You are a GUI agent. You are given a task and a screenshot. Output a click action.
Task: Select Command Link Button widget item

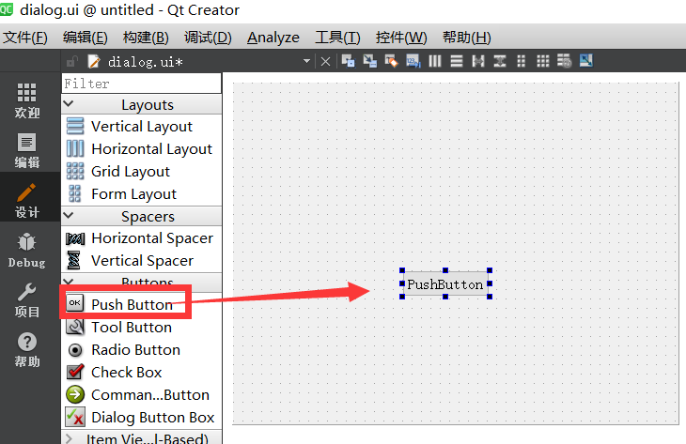point(142,395)
